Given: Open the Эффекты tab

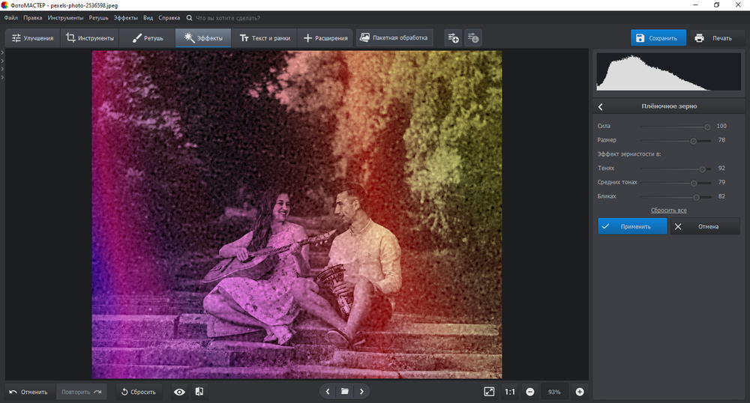Looking at the screenshot, I should coord(203,37).
